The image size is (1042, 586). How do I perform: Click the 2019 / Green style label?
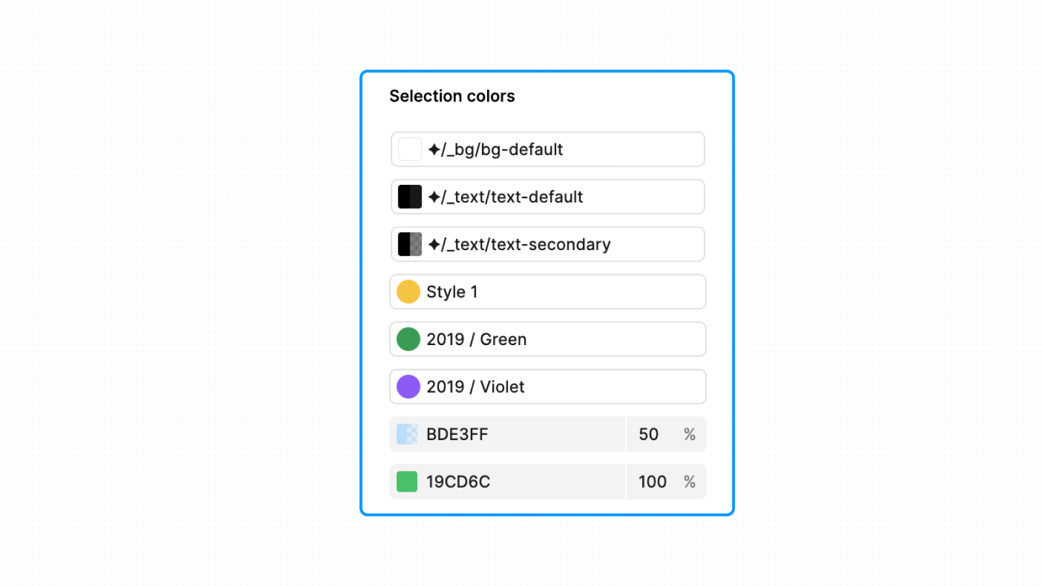click(476, 340)
